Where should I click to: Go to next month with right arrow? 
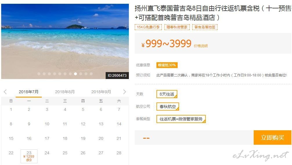pos(125,91)
